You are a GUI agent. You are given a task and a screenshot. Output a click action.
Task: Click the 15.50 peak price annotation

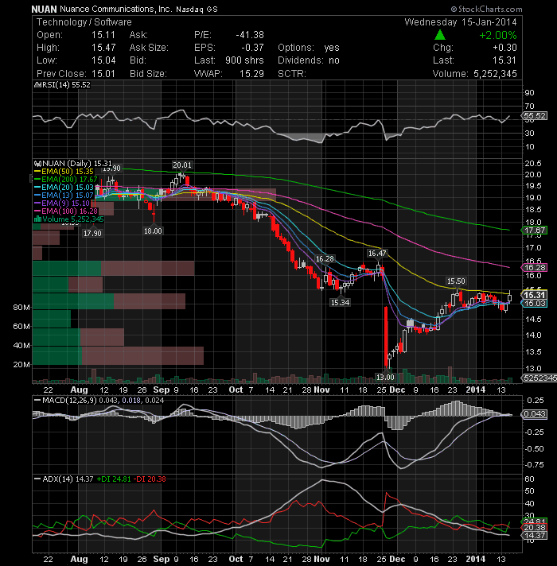[456, 281]
